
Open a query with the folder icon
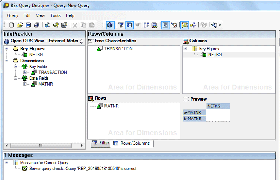20,25
